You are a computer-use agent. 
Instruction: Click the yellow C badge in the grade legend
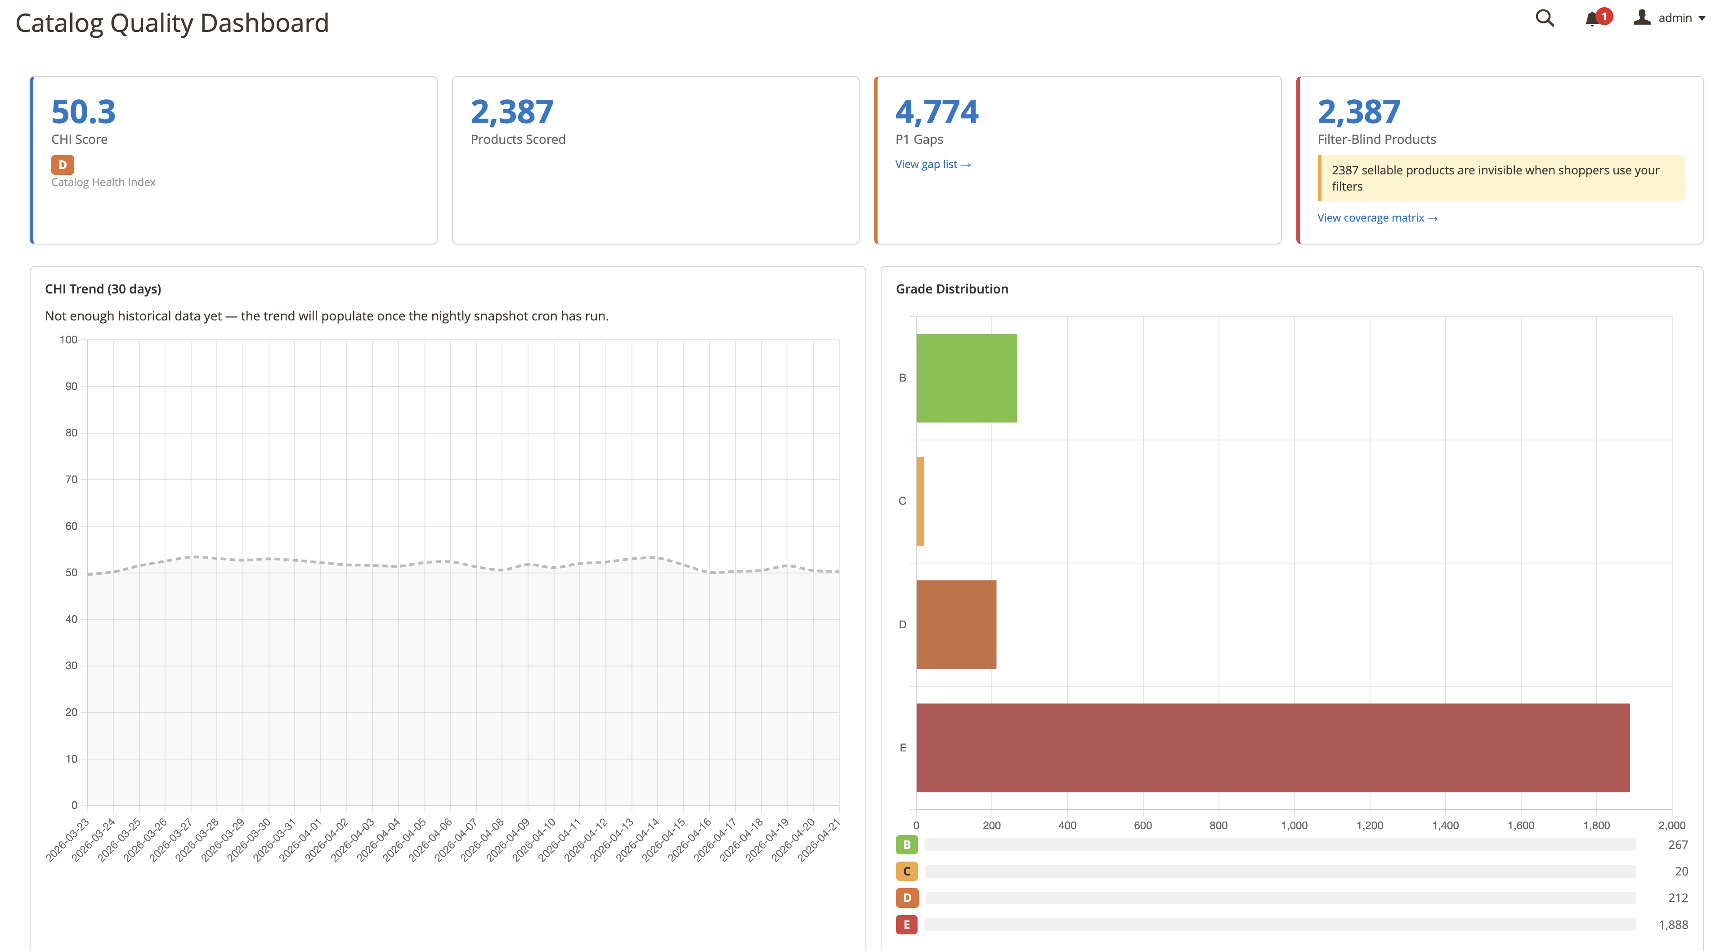pos(907,871)
